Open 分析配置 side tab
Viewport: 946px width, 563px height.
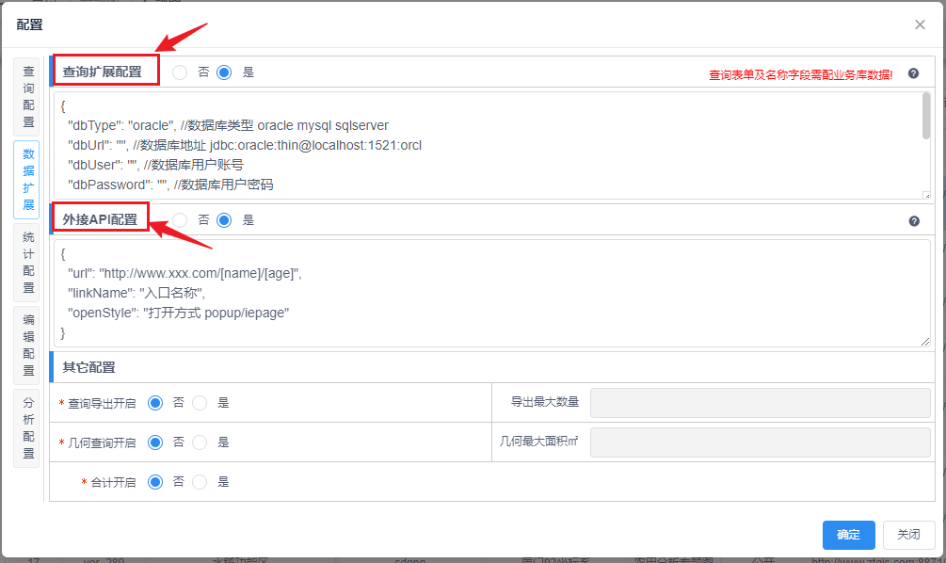[x=27, y=427]
